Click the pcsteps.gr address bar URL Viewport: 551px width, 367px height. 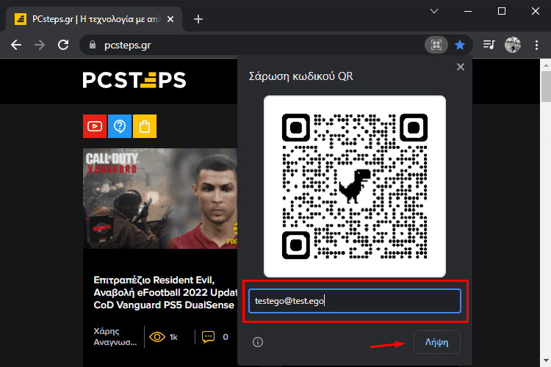pyautogui.click(x=128, y=45)
